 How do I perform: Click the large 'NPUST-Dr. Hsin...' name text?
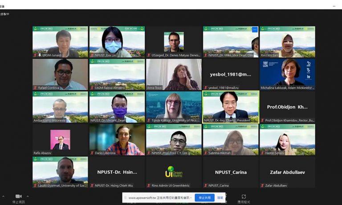pyautogui.click(x=117, y=172)
